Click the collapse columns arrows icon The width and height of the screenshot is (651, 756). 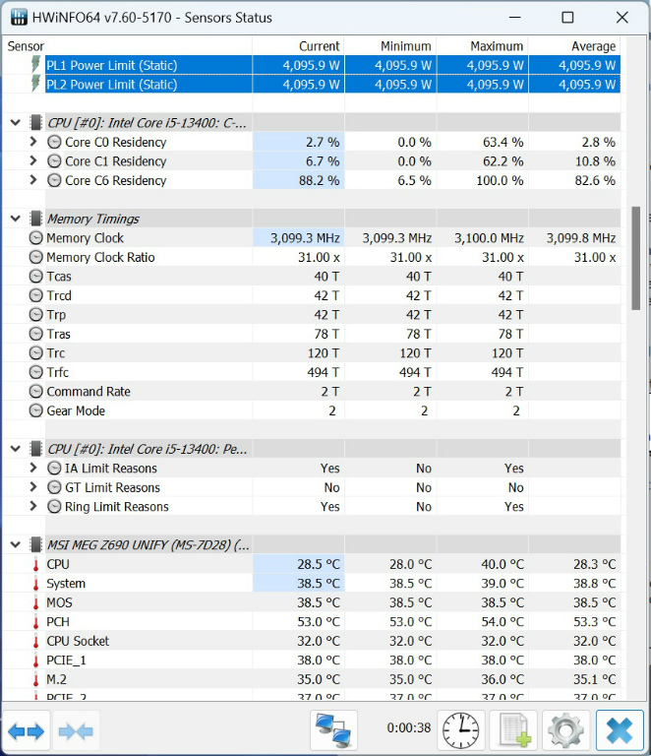pos(76,731)
